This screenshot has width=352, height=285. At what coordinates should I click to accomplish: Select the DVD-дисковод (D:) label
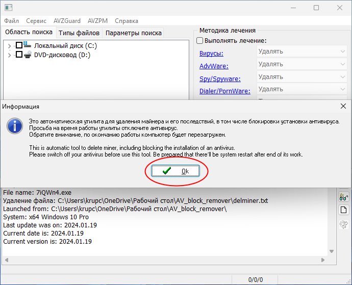click(62, 55)
